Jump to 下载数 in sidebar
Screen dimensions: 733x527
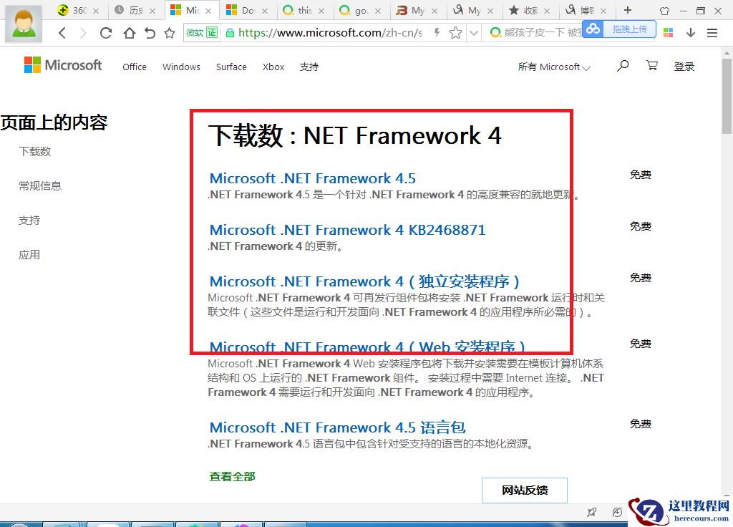pyautogui.click(x=34, y=152)
